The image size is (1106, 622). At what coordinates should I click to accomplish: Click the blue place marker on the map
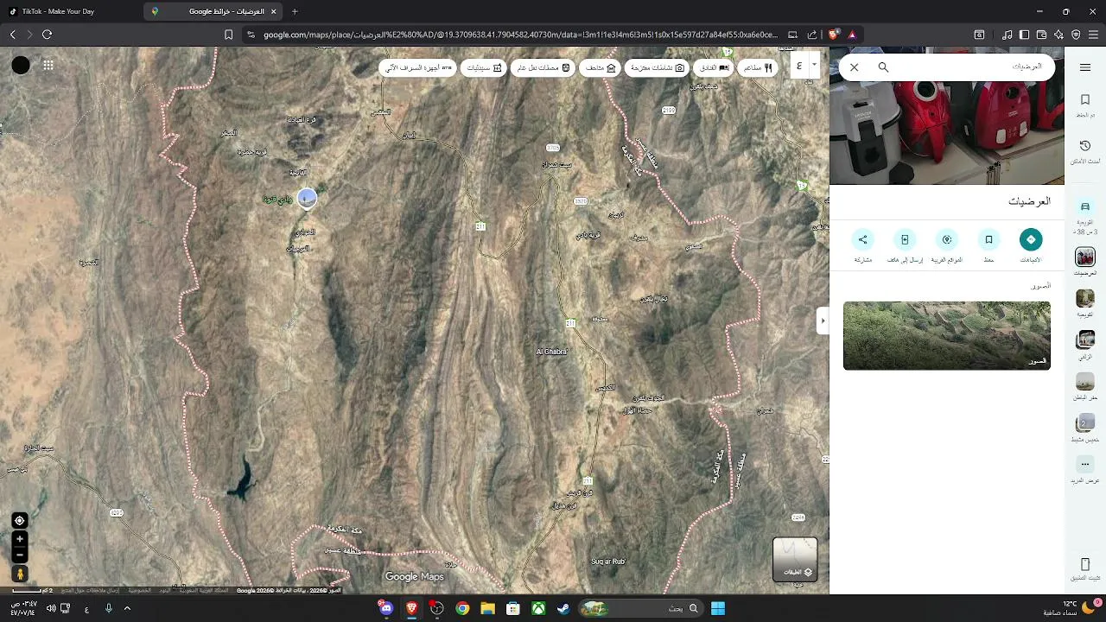tap(307, 199)
